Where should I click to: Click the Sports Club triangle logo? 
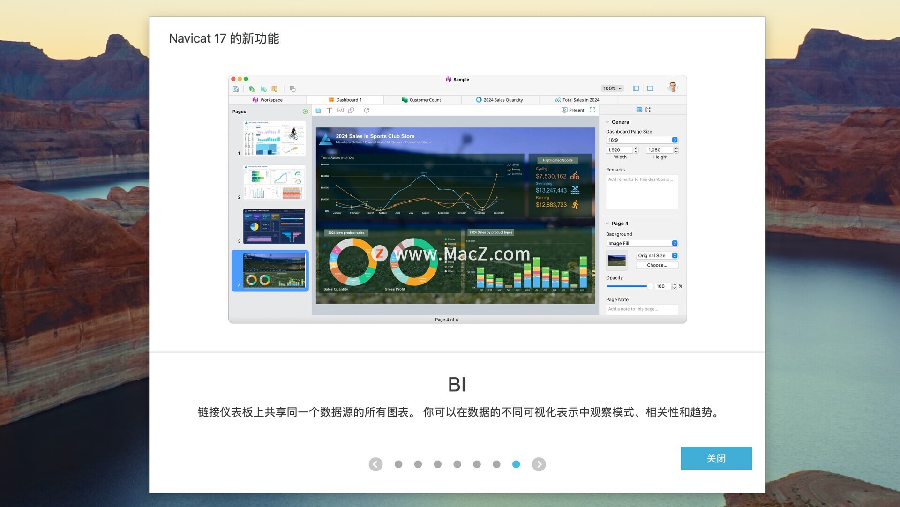(325, 139)
